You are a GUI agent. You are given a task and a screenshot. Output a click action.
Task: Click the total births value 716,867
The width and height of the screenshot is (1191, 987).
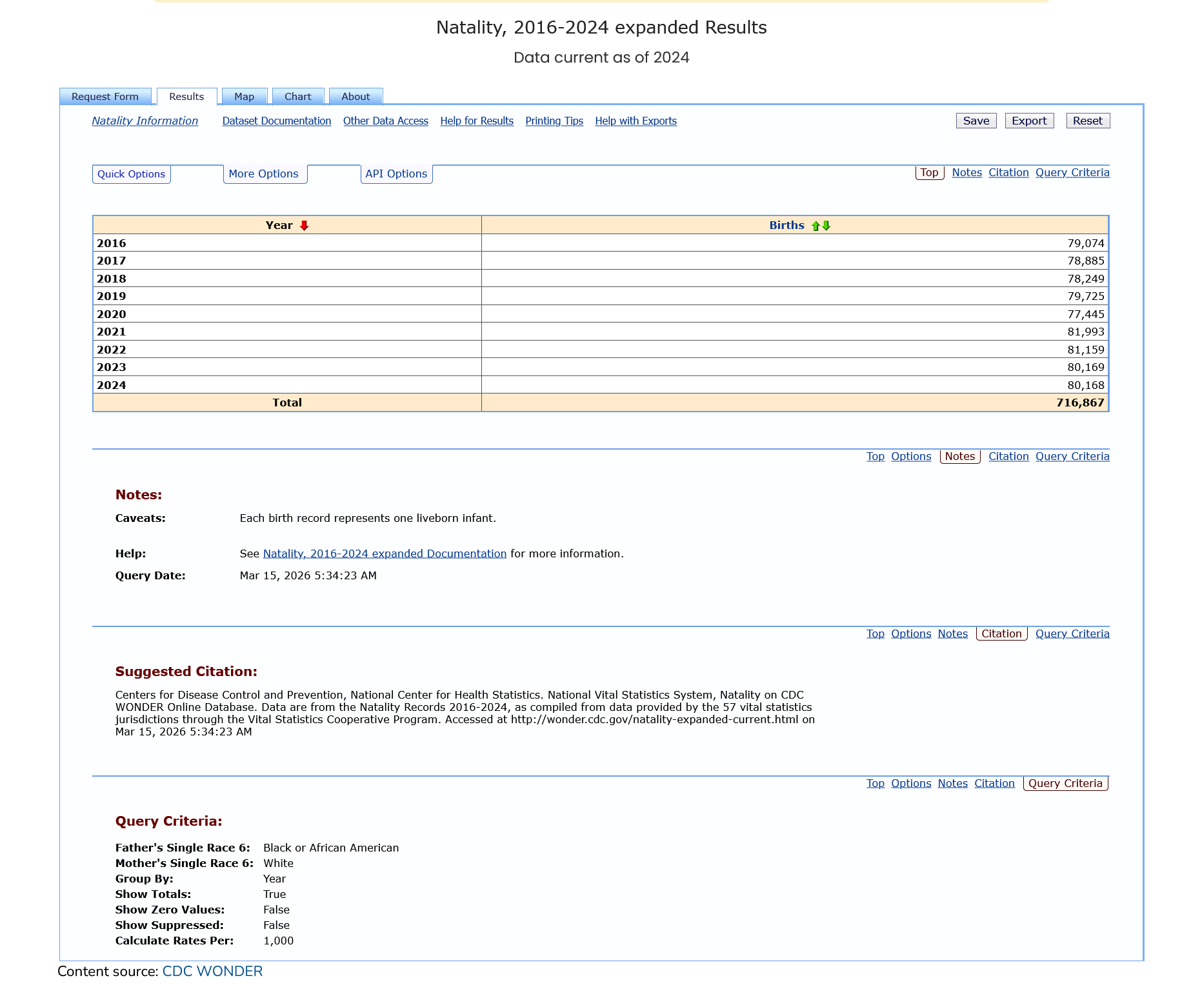click(x=1081, y=403)
